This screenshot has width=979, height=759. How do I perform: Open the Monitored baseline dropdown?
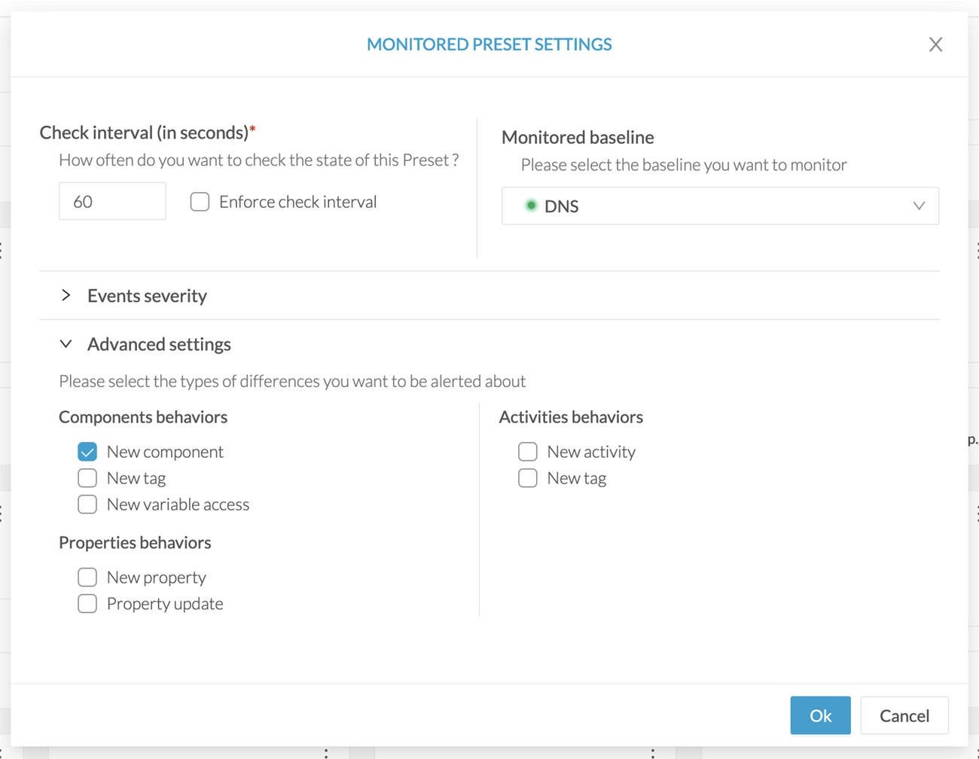(720, 206)
